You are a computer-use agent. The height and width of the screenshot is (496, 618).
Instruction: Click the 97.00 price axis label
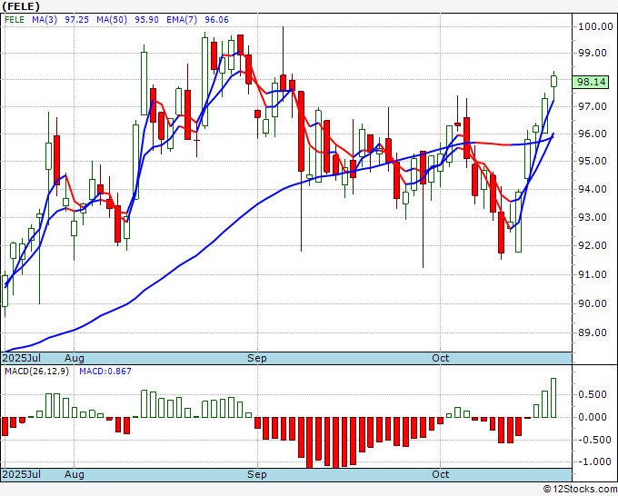coord(593,106)
